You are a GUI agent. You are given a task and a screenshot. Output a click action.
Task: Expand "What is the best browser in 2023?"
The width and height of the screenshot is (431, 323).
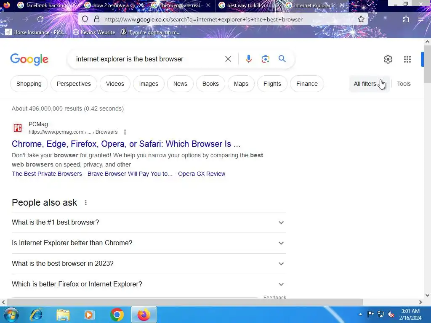(x=149, y=264)
